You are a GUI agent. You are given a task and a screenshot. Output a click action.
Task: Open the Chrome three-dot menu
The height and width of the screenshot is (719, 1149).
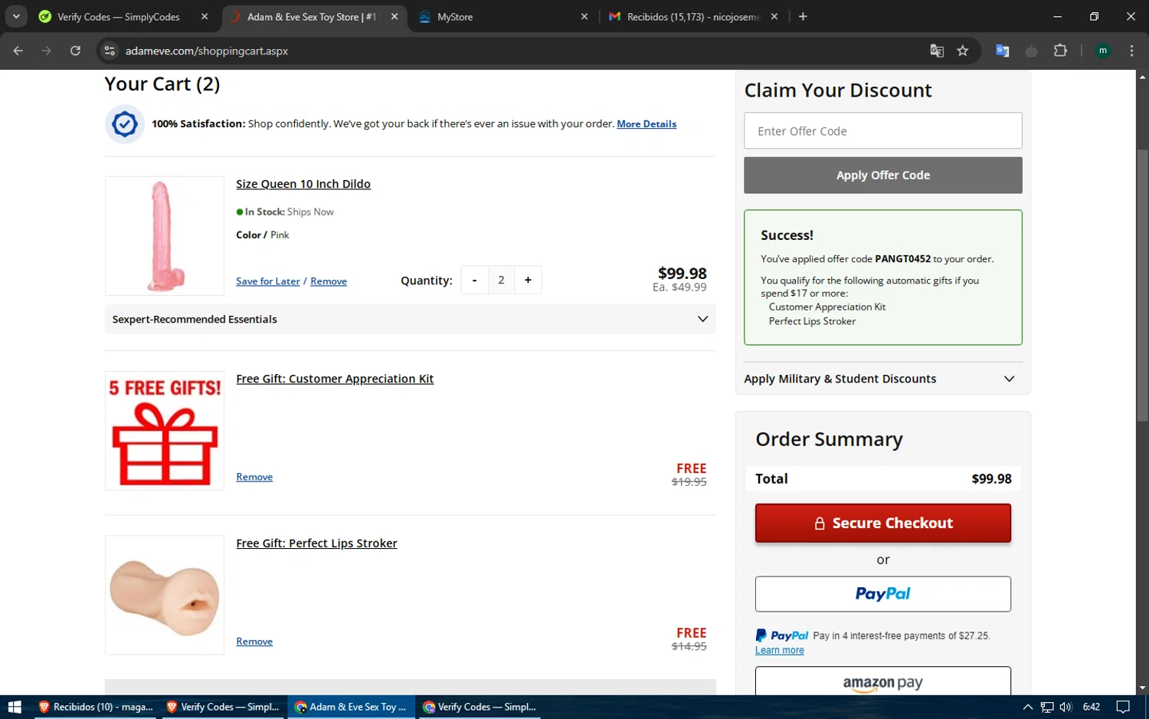click(x=1131, y=51)
